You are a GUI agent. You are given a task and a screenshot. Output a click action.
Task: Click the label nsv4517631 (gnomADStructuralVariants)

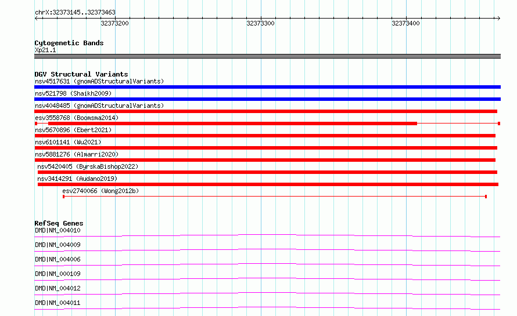tap(99, 81)
